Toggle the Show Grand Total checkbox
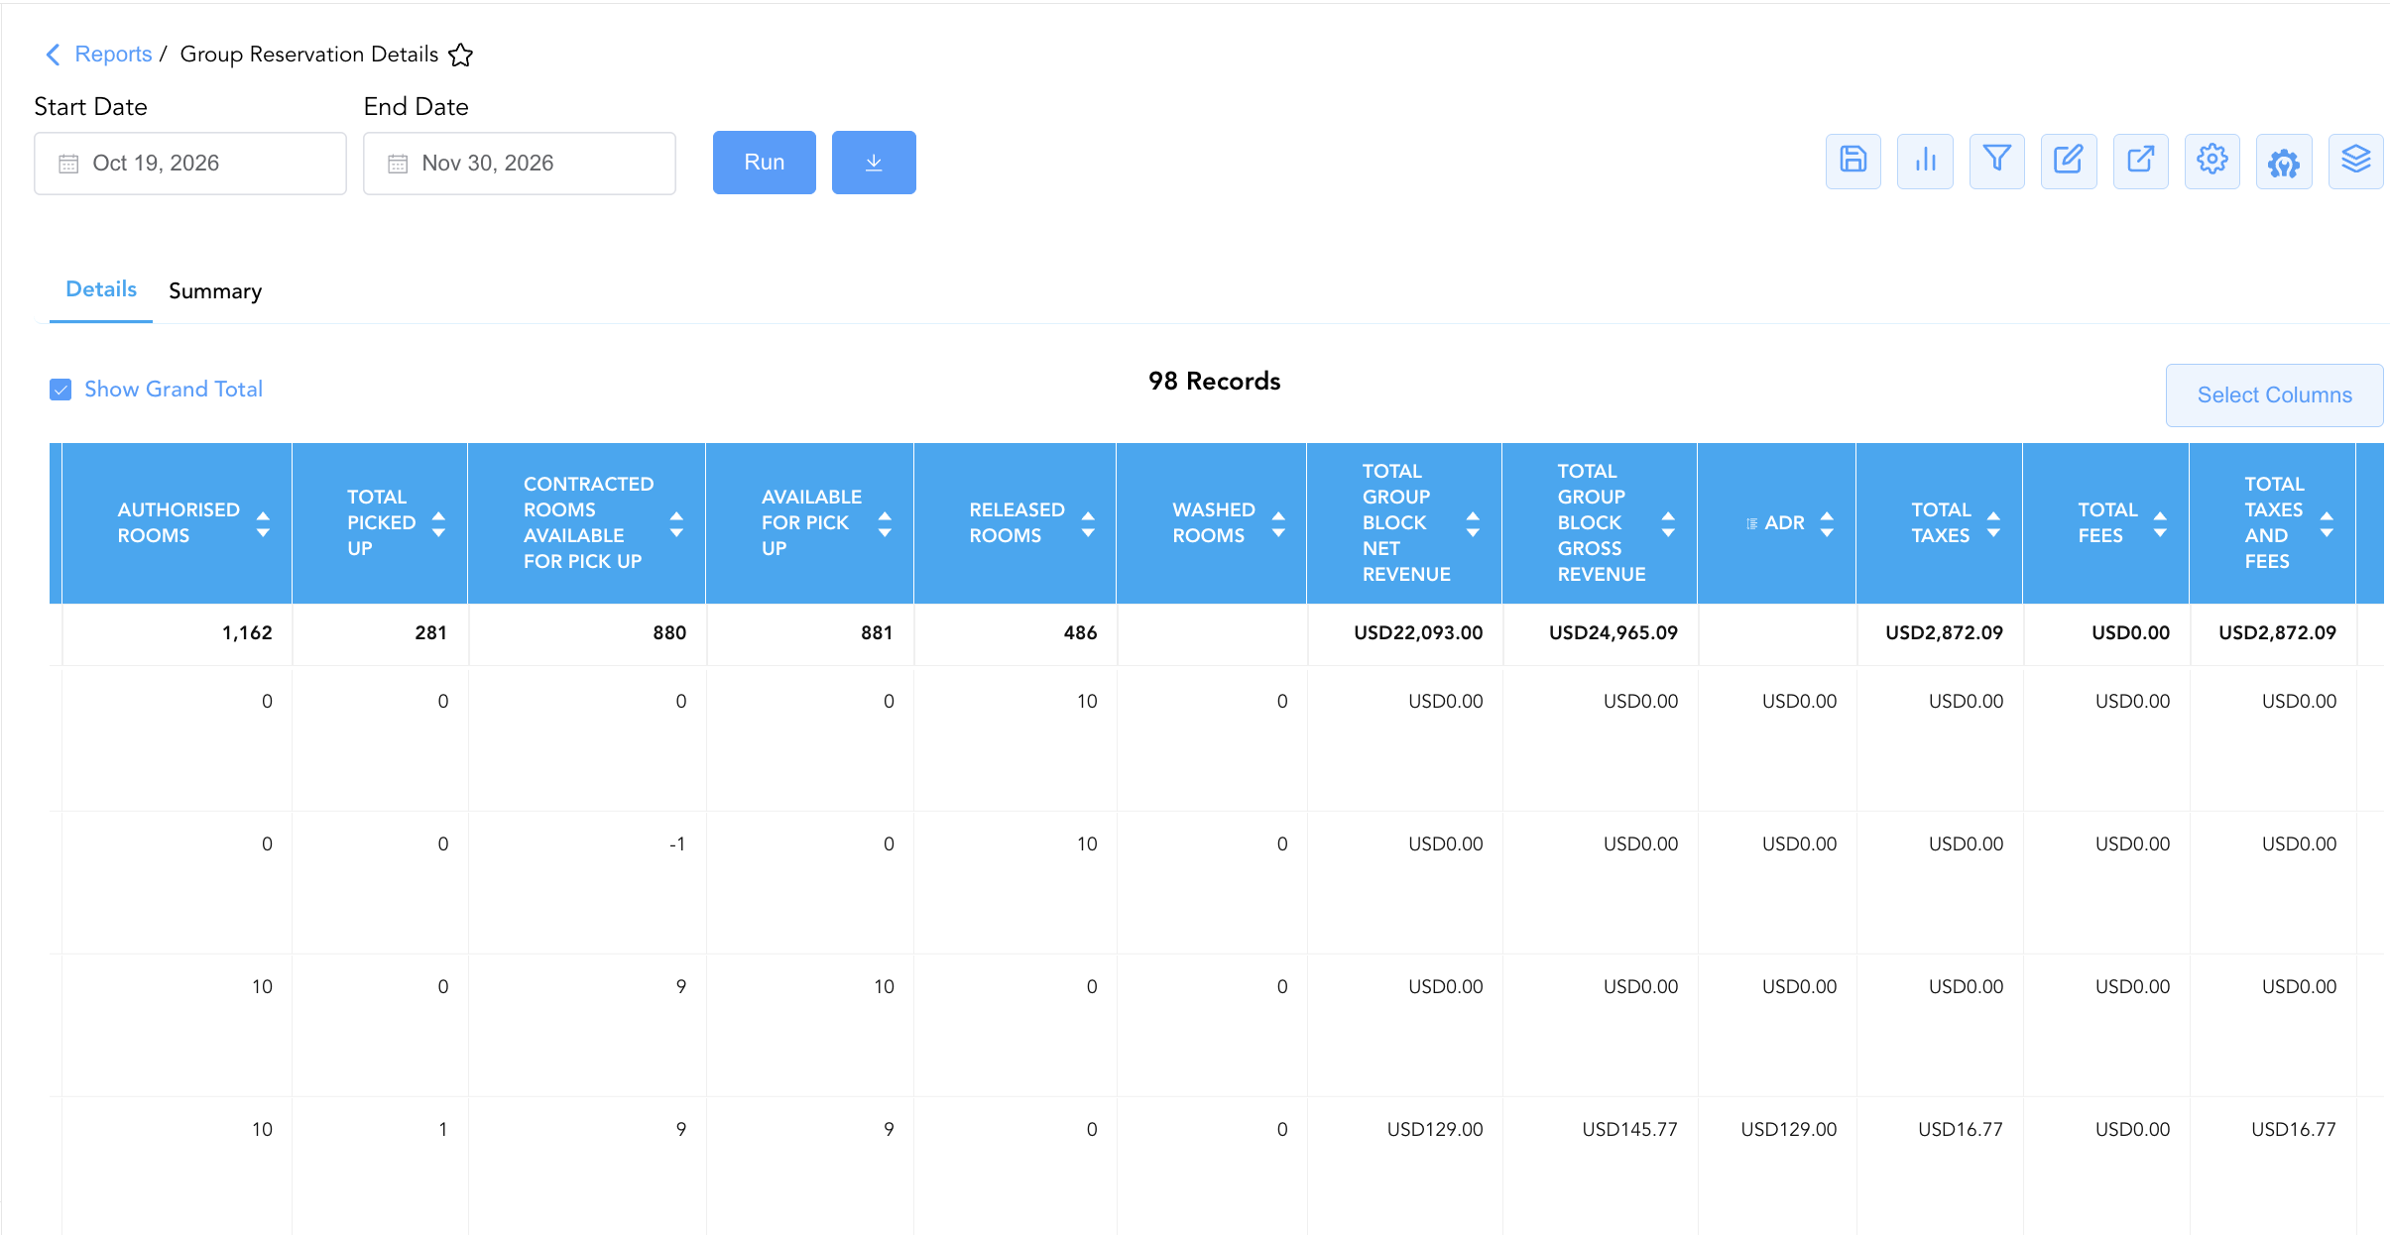Screen dimensions: 2390x1235 [60, 390]
